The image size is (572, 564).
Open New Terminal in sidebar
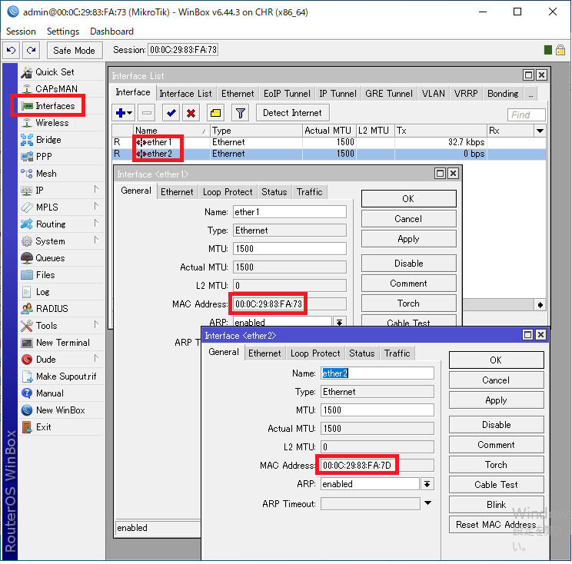coord(62,343)
